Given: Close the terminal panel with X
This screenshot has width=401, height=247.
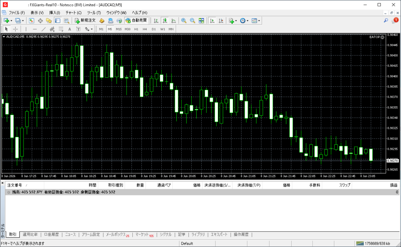Looking at the screenshot, I should pyautogui.click(x=3, y=183).
